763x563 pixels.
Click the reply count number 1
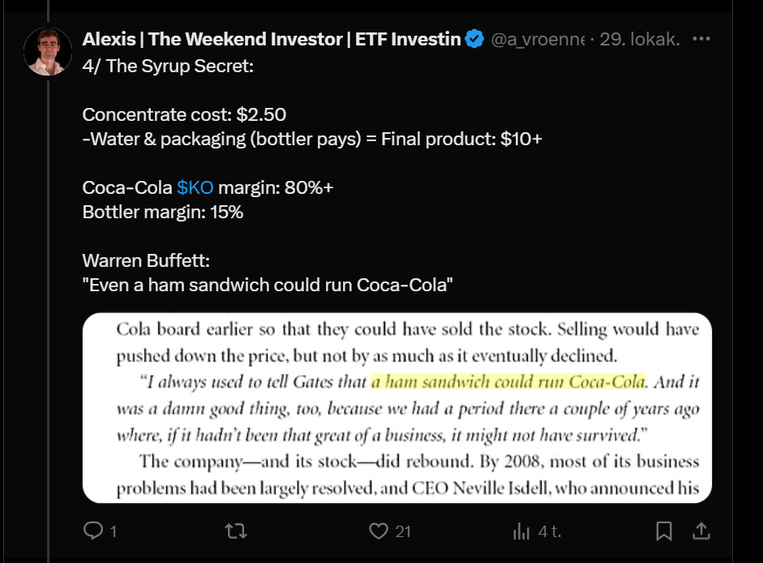coord(114,531)
